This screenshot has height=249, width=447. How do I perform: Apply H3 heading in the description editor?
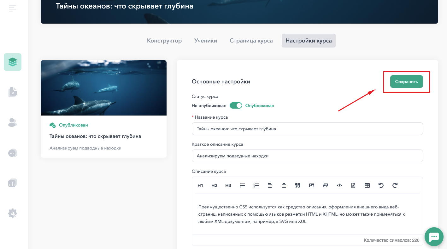tap(228, 185)
